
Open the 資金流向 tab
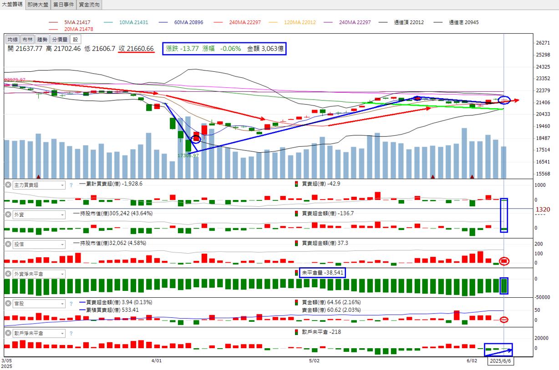coord(89,5)
